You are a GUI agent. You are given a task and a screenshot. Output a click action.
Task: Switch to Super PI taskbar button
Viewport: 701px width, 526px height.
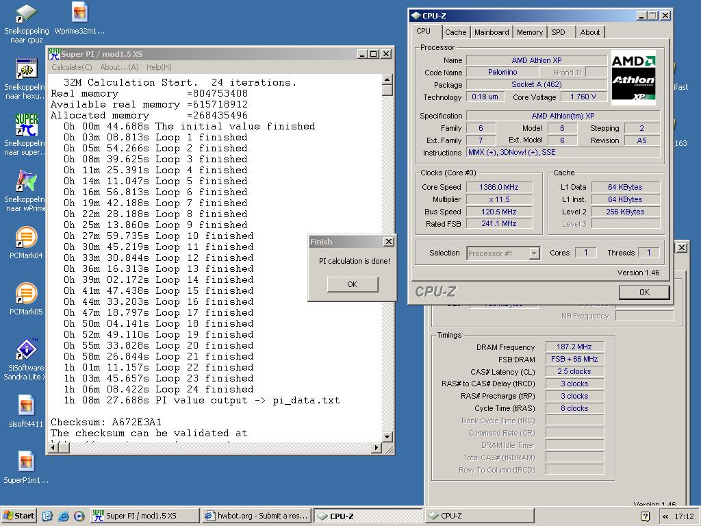[144, 516]
